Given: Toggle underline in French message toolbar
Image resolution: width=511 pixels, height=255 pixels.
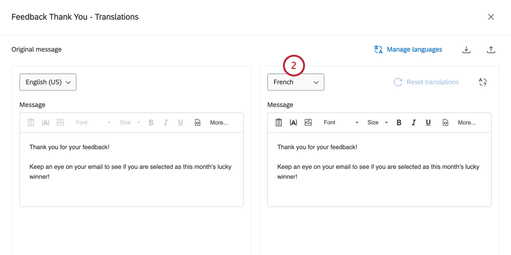Looking at the screenshot, I should pos(428,122).
